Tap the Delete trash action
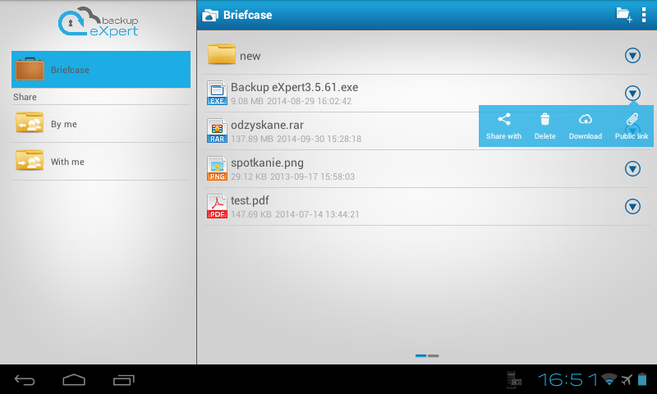 pyautogui.click(x=544, y=126)
